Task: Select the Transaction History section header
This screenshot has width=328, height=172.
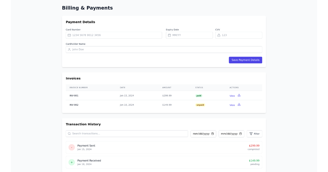Action: pyautogui.click(x=83, y=124)
